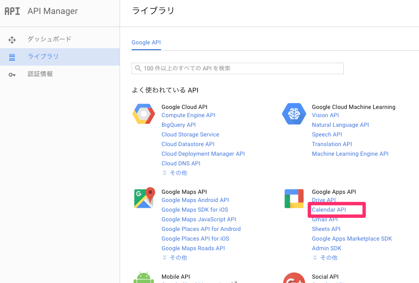The height and width of the screenshot is (283, 419).
Task: Open Speech API link
Action: pos(327,135)
